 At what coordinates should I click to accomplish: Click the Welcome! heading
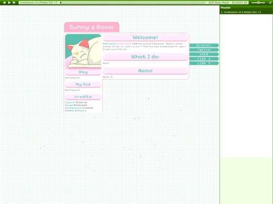pos(146,37)
